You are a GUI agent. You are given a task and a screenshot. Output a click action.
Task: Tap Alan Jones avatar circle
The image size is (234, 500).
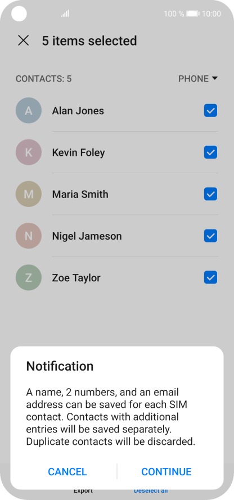pyautogui.click(x=28, y=111)
